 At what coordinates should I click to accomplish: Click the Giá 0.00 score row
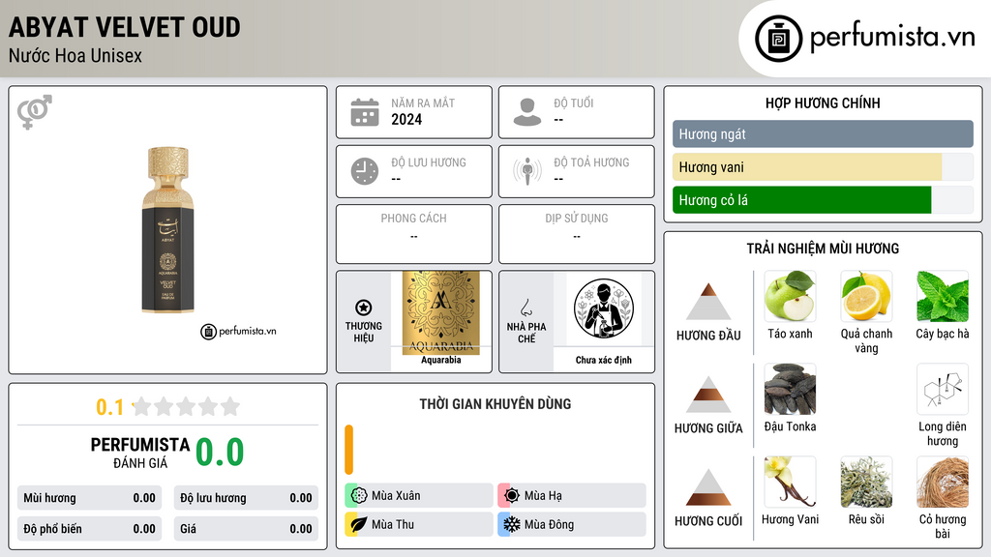tap(246, 529)
